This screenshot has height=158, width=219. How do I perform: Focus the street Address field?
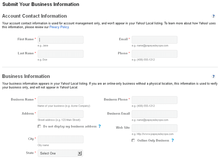point(61,114)
